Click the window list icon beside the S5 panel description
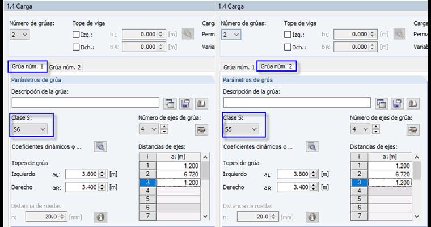Image resolution: width=431 pixels, height=227 pixels. [381, 103]
